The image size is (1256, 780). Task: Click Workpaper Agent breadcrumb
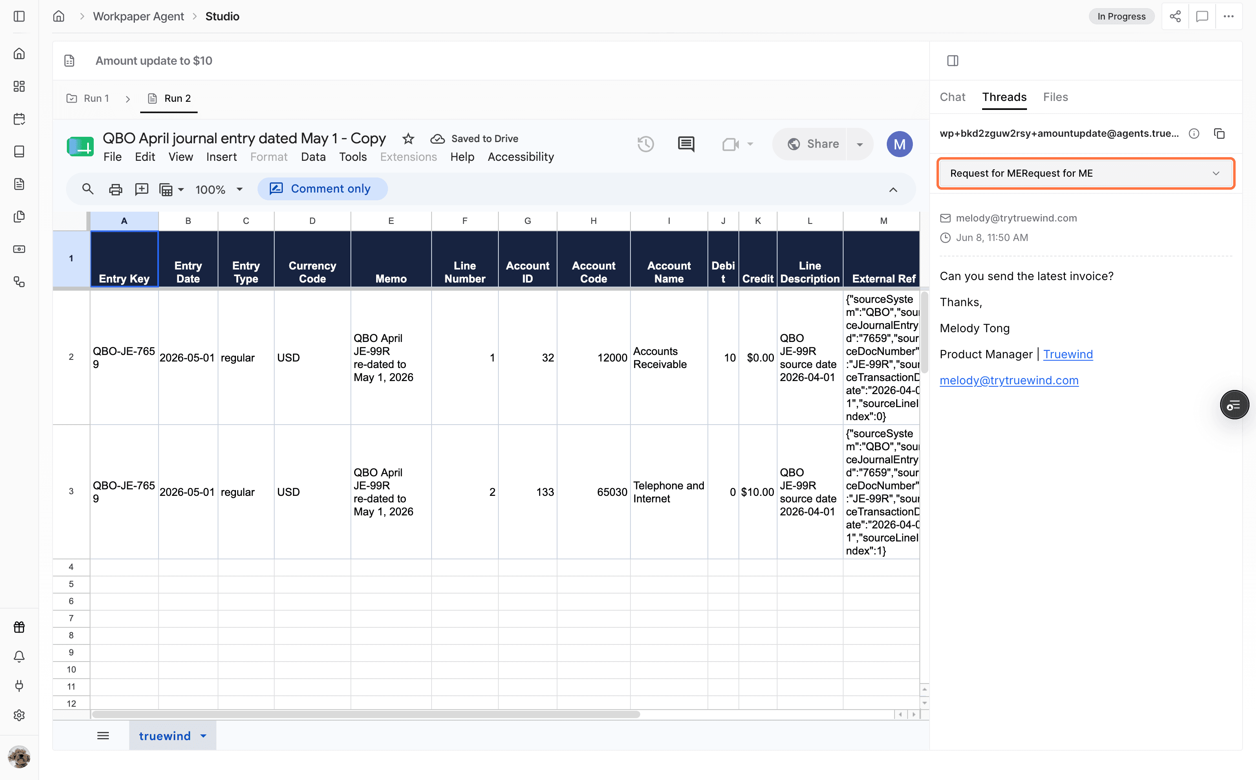coord(138,17)
